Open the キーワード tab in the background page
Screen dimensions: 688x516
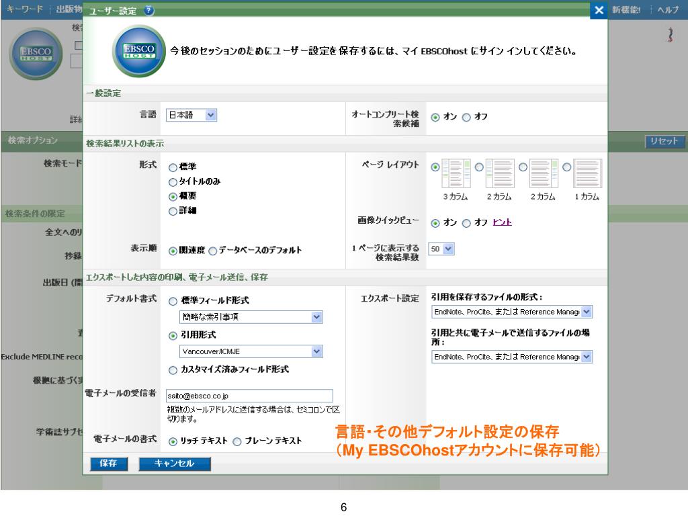point(25,9)
